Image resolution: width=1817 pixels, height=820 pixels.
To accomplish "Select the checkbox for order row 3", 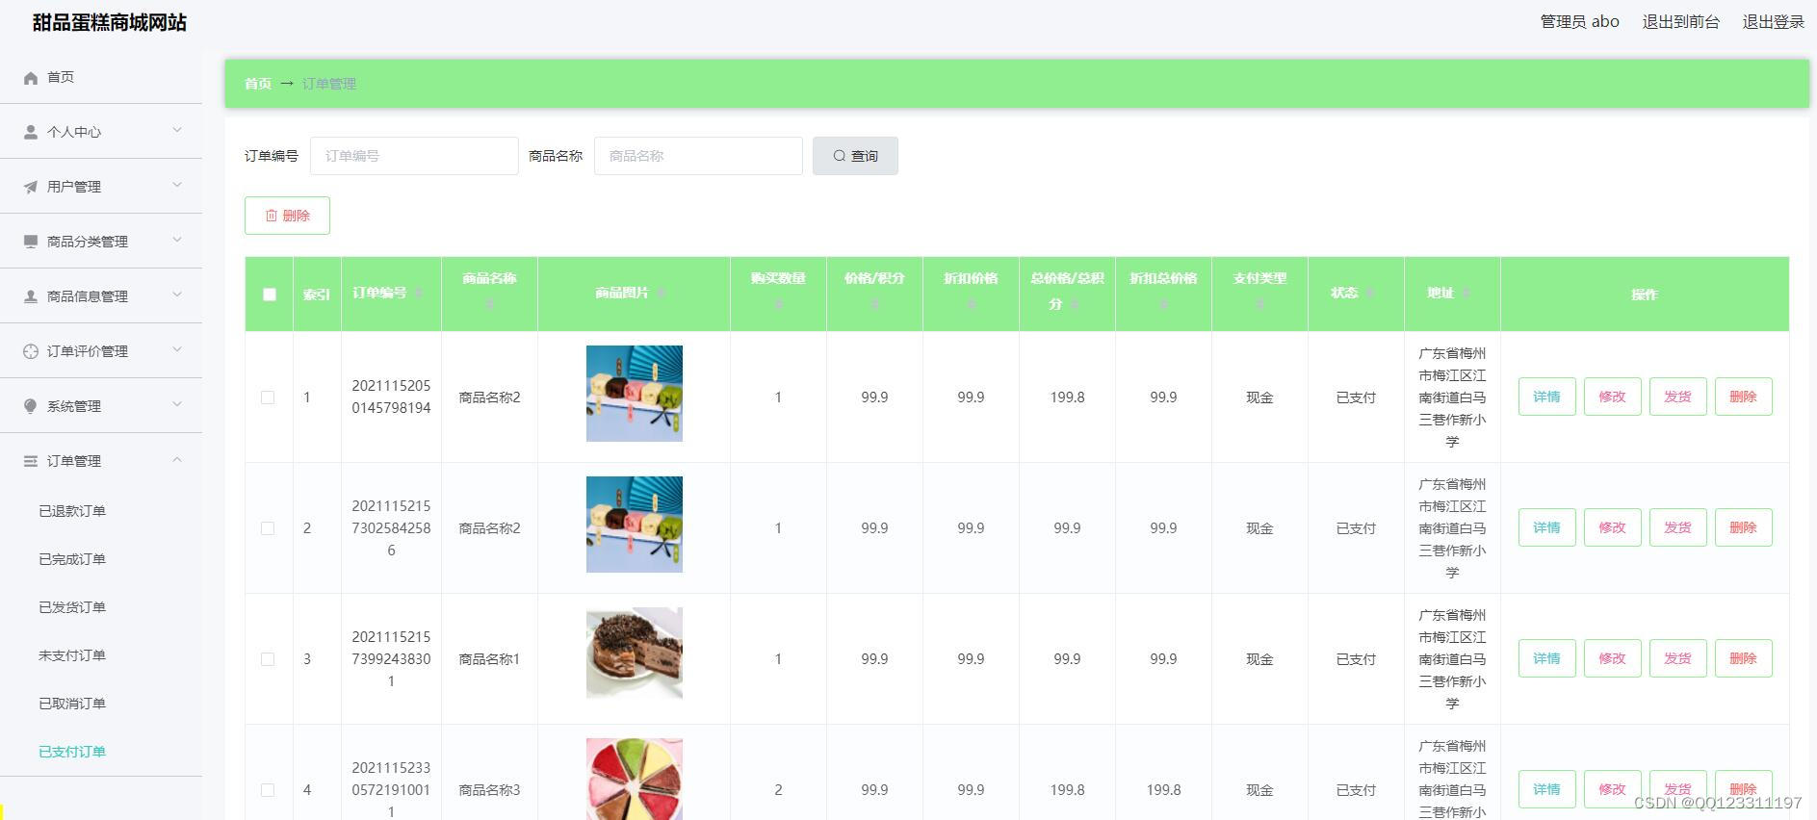I will (x=268, y=659).
